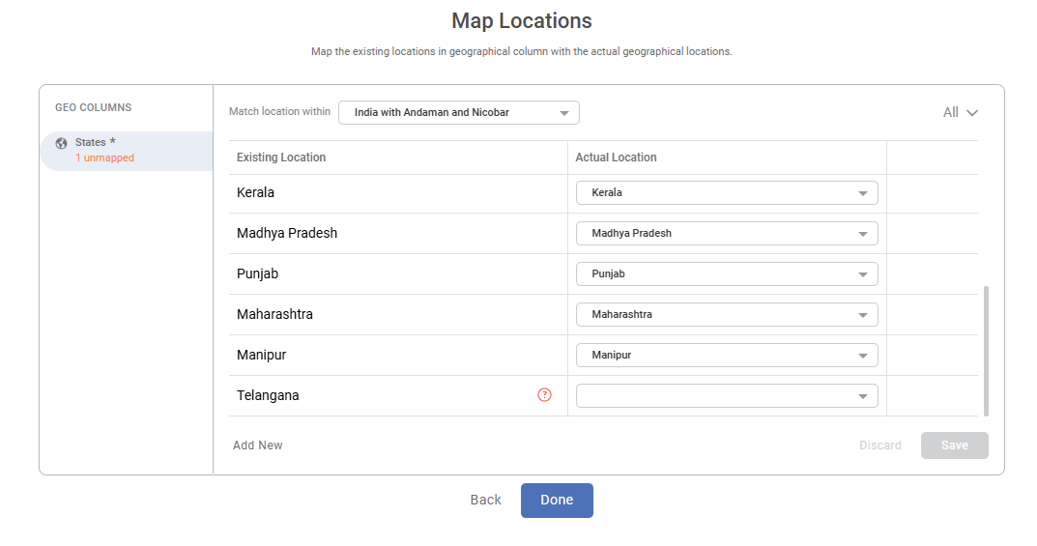Screen dimensions: 1037x546
Task: Click Add New to add a location
Action: coord(258,445)
